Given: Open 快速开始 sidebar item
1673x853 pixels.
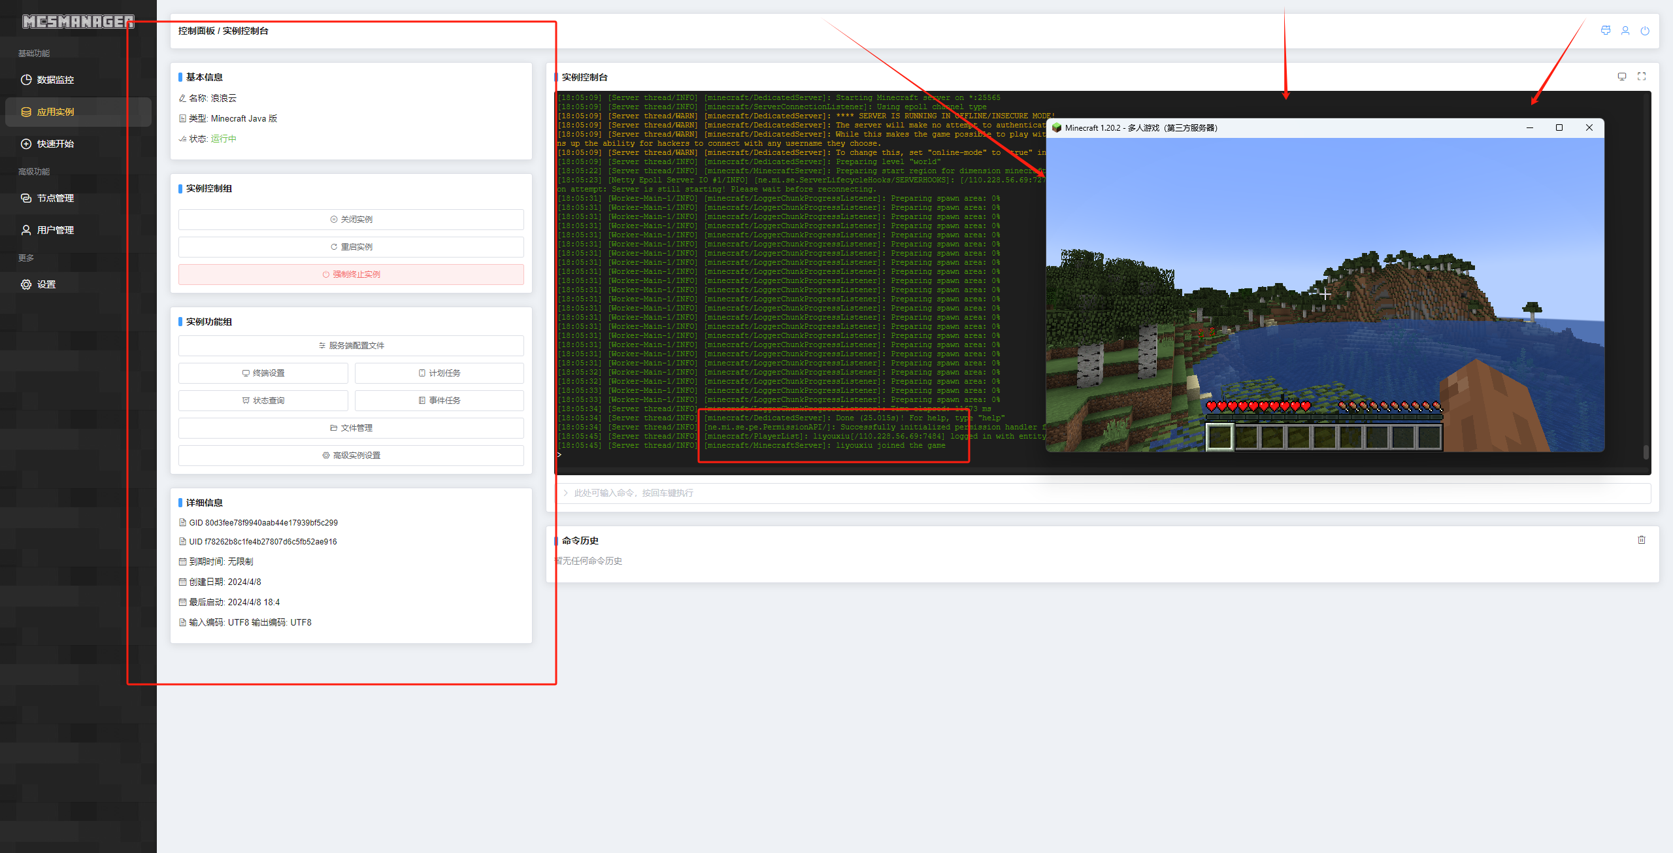Looking at the screenshot, I should click(x=78, y=144).
